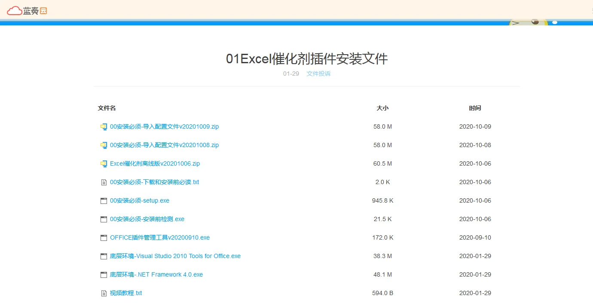The image size is (593, 308).
Task: Click the 38.3 M size value
Action: 383,256
